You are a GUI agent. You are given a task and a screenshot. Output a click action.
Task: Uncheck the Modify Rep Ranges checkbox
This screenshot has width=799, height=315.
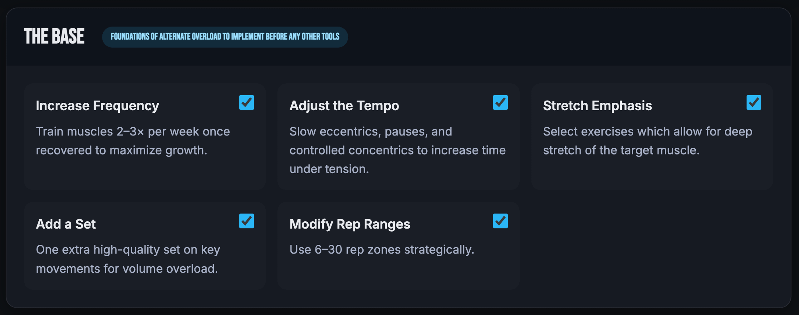click(500, 221)
